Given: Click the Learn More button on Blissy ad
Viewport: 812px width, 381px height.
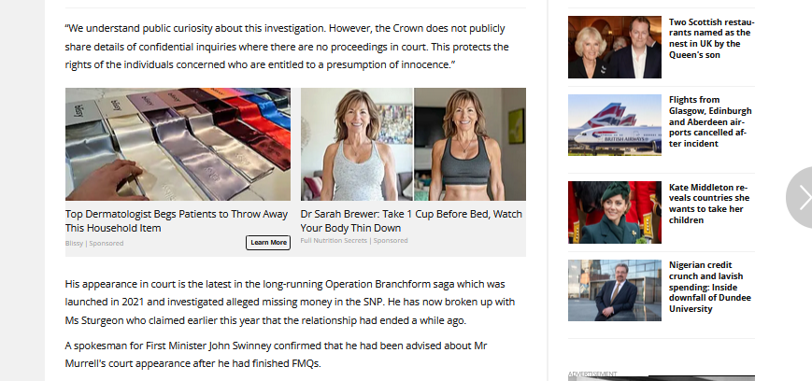Looking at the screenshot, I should tap(268, 242).
